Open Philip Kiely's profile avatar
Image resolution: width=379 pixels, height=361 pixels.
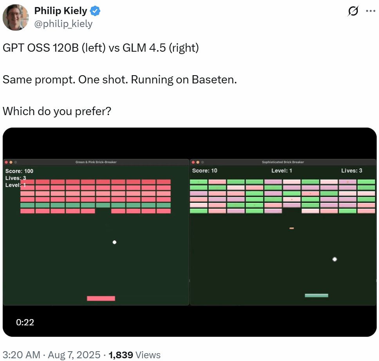click(16, 18)
